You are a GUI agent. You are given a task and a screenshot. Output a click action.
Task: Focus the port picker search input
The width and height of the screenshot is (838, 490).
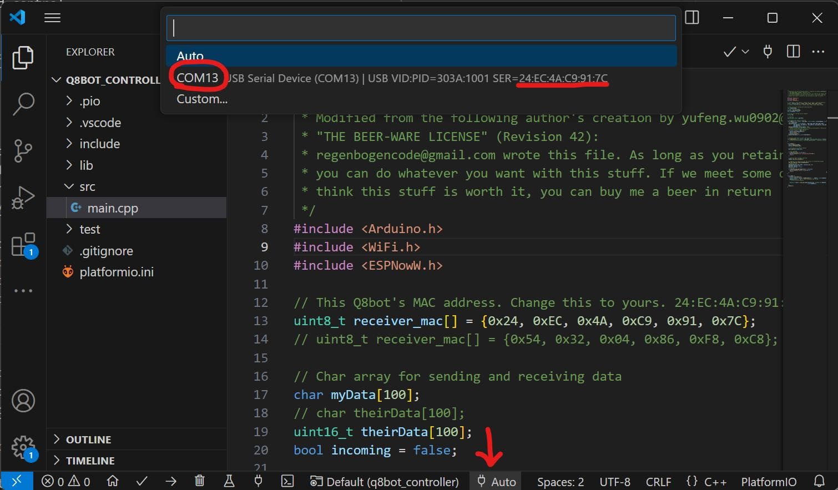click(x=421, y=28)
